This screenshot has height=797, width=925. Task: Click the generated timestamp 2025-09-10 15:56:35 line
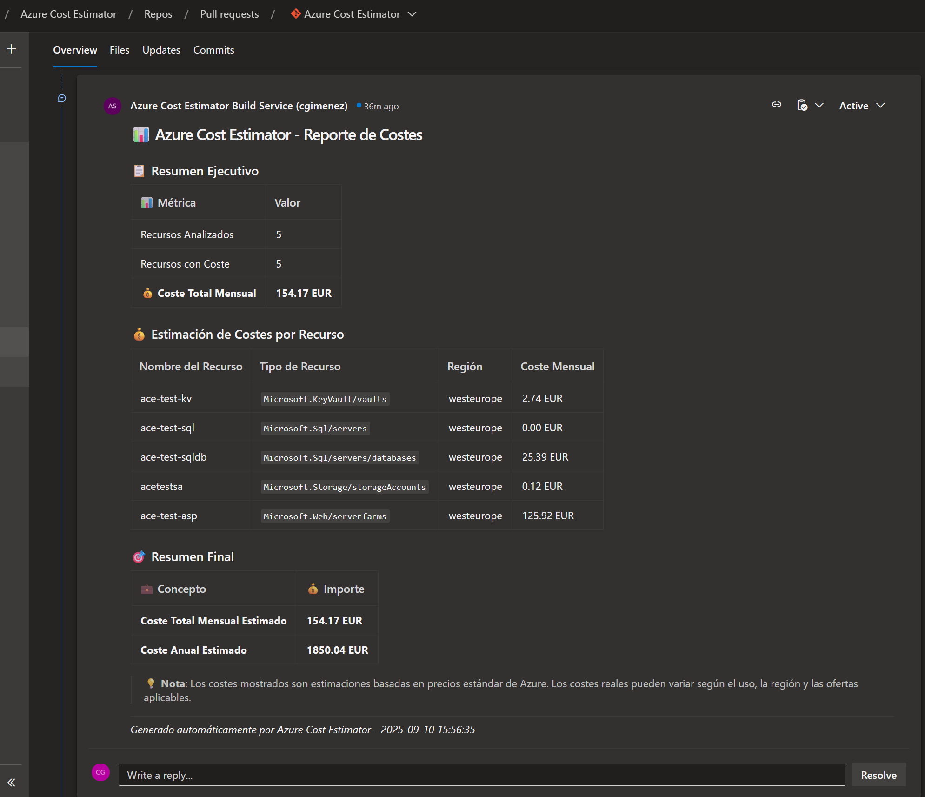[303, 730]
